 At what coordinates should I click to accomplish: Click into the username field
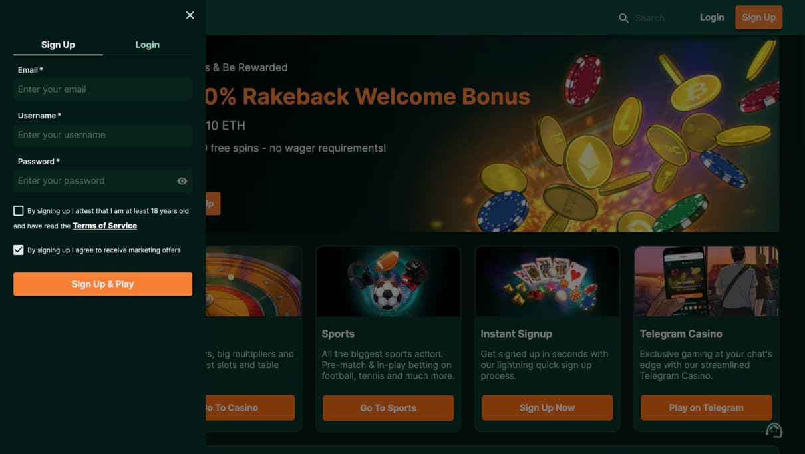102,135
